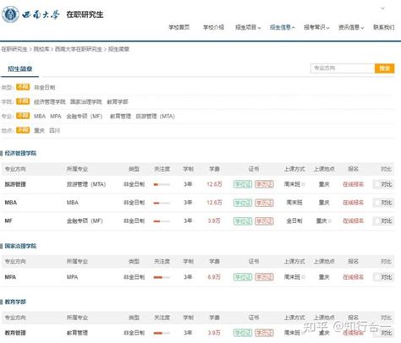
Task: Filter location by 重庆 in 地点 row
Action: (x=39, y=131)
